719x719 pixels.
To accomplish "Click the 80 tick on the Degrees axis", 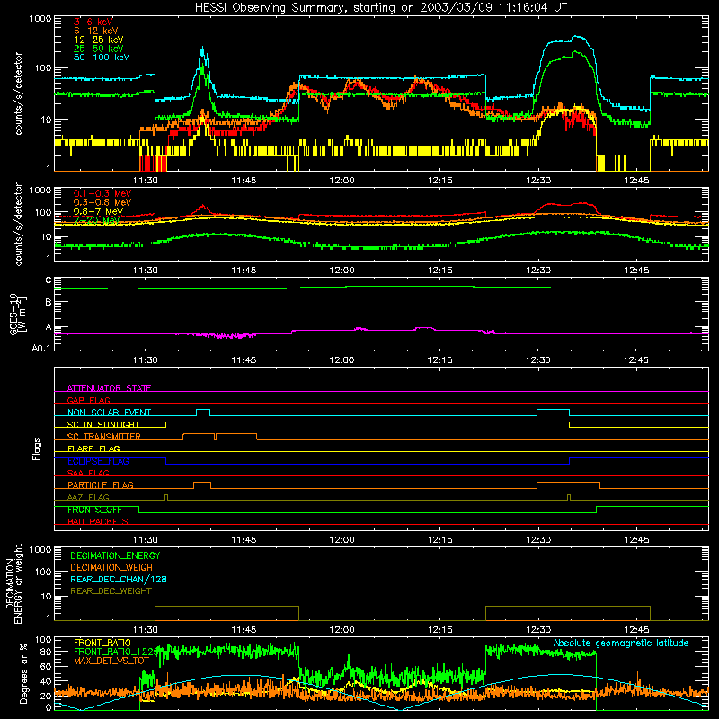I will 46,652.
